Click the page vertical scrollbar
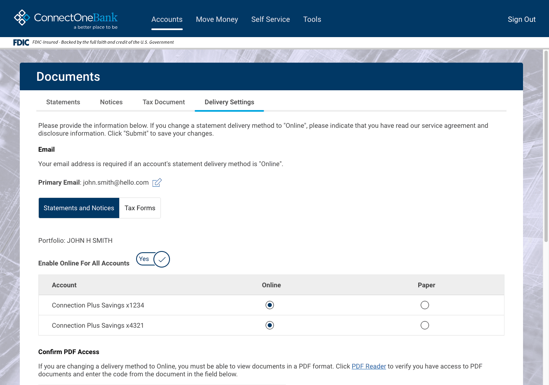 (546, 146)
